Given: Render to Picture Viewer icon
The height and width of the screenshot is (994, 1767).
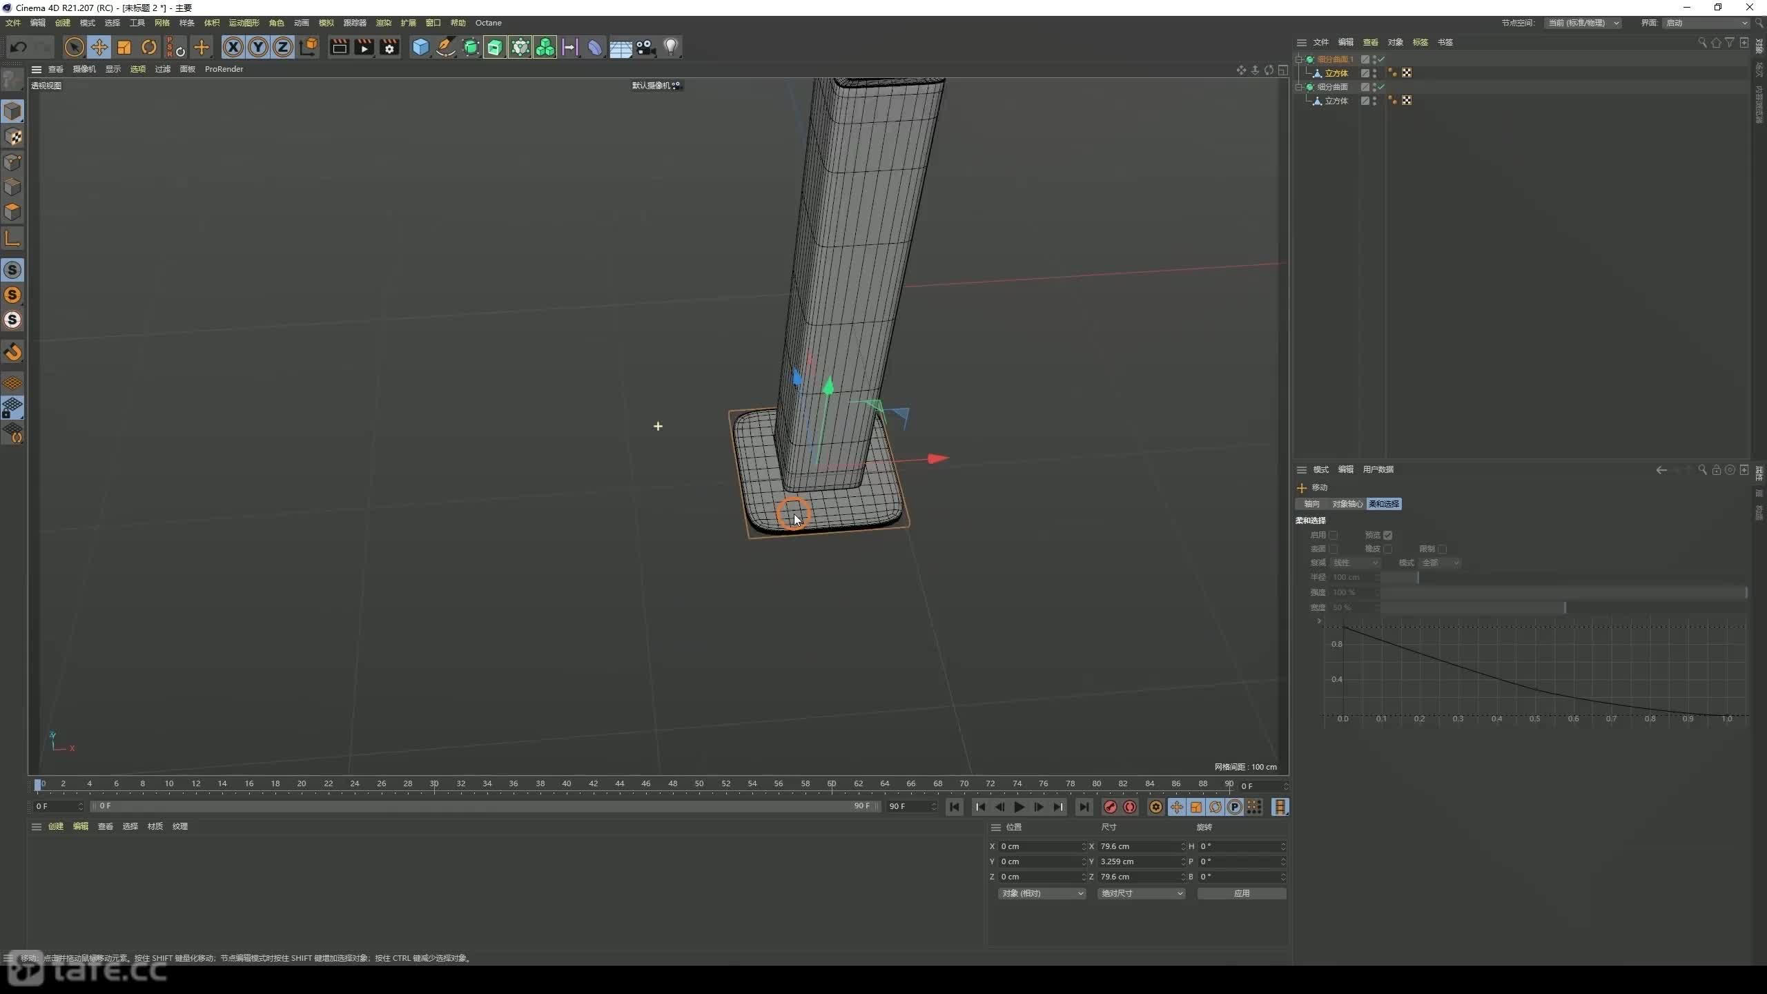Looking at the screenshot, I should coord(364,47).
